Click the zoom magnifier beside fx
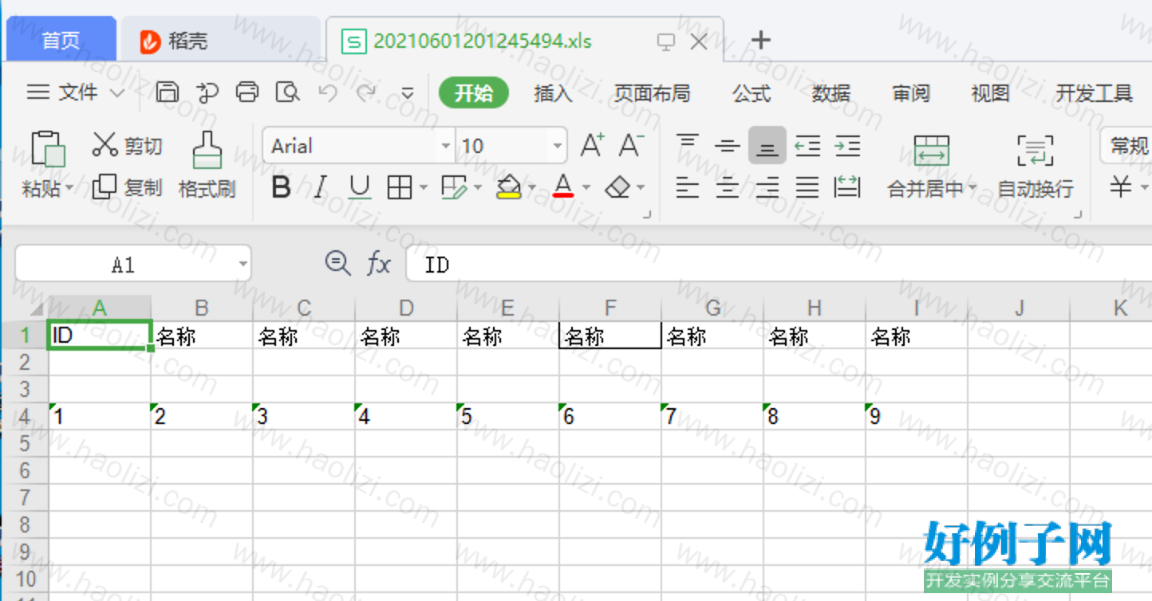The image size is (1152, 601). click(x=338, y=263)
